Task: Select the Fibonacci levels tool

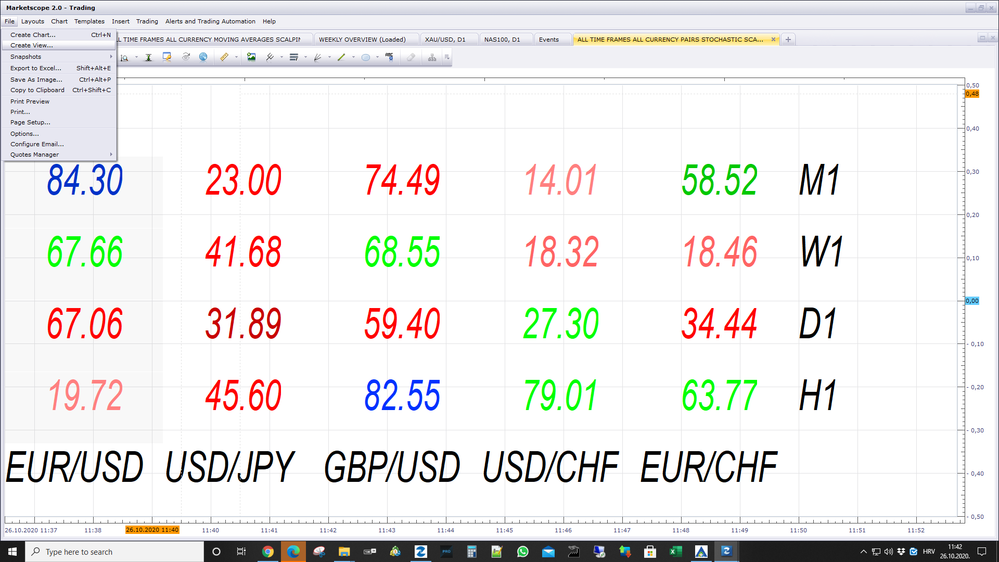Action: [x=294, y=57]
